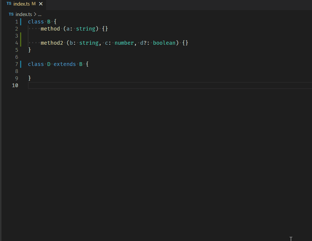This screenshot has width=312, height=241.
Task: Click the TS icon in the breadcrumb
Action: coord(11,14)
